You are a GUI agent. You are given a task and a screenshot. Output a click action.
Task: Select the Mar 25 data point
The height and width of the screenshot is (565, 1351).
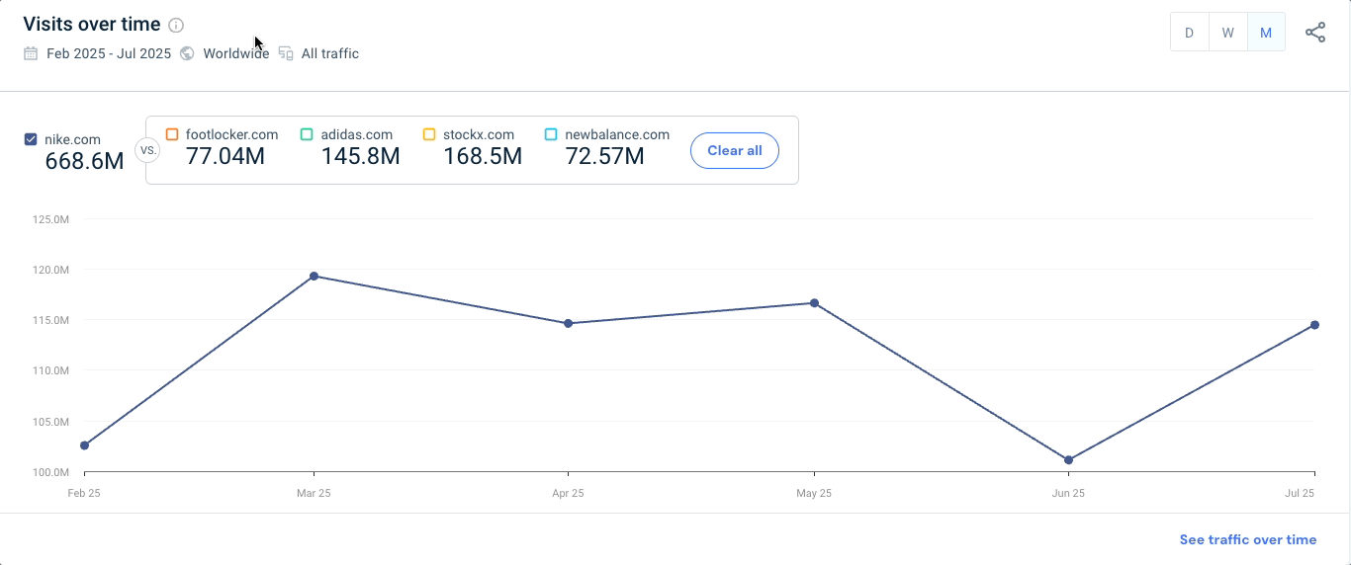point(314,276)
